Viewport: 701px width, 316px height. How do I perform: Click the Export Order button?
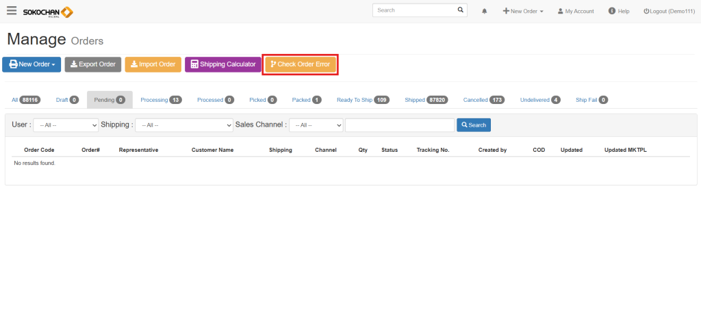pos(93,64)
